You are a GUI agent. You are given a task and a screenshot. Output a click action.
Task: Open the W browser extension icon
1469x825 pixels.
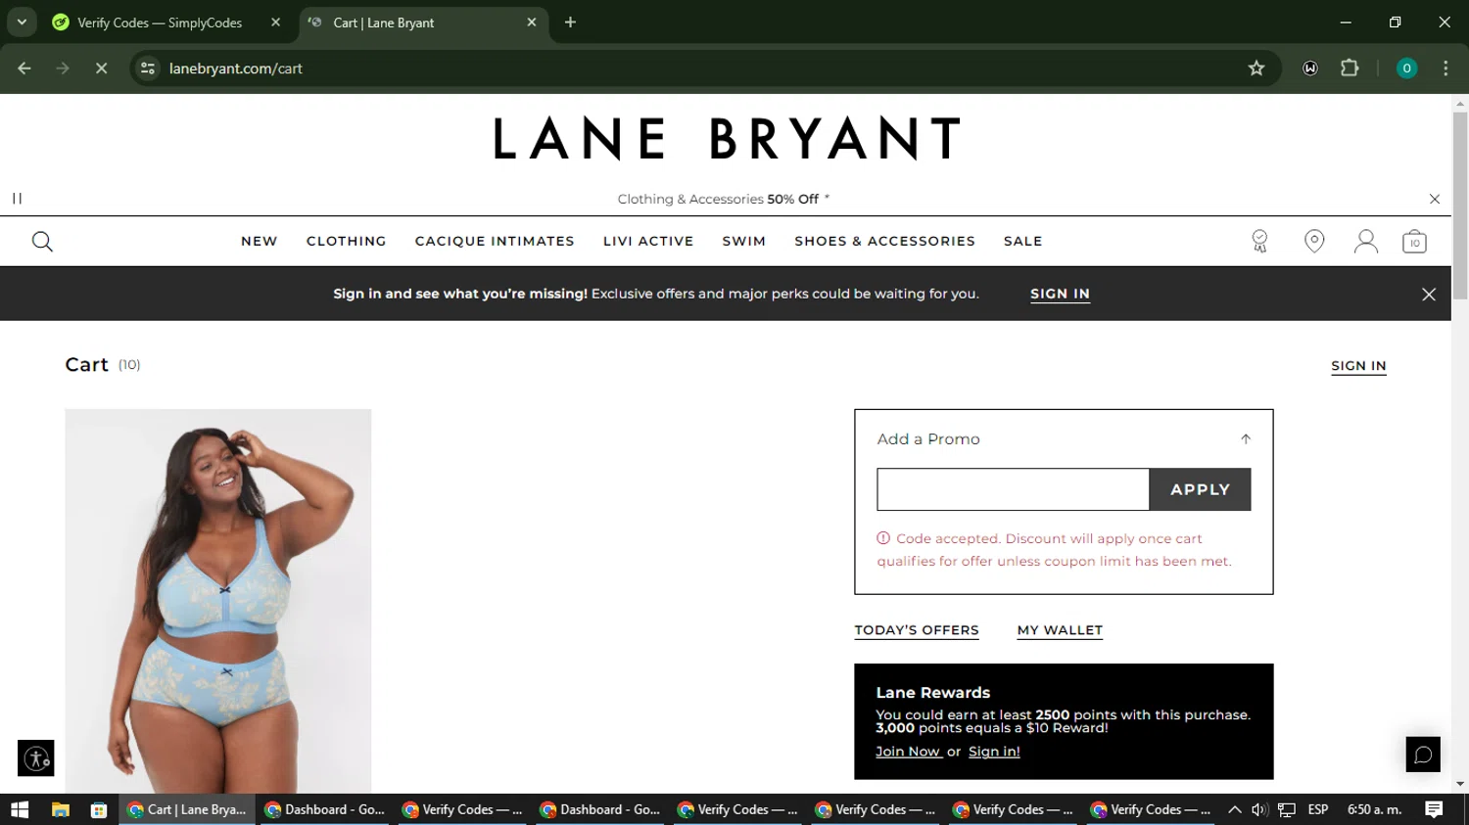(1310, 69)
